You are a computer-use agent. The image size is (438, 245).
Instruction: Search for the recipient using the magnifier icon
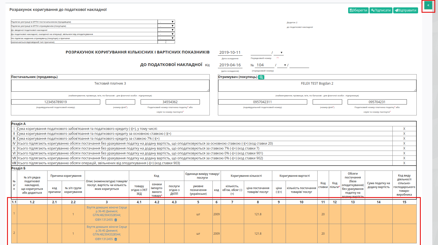click(261, 77)
